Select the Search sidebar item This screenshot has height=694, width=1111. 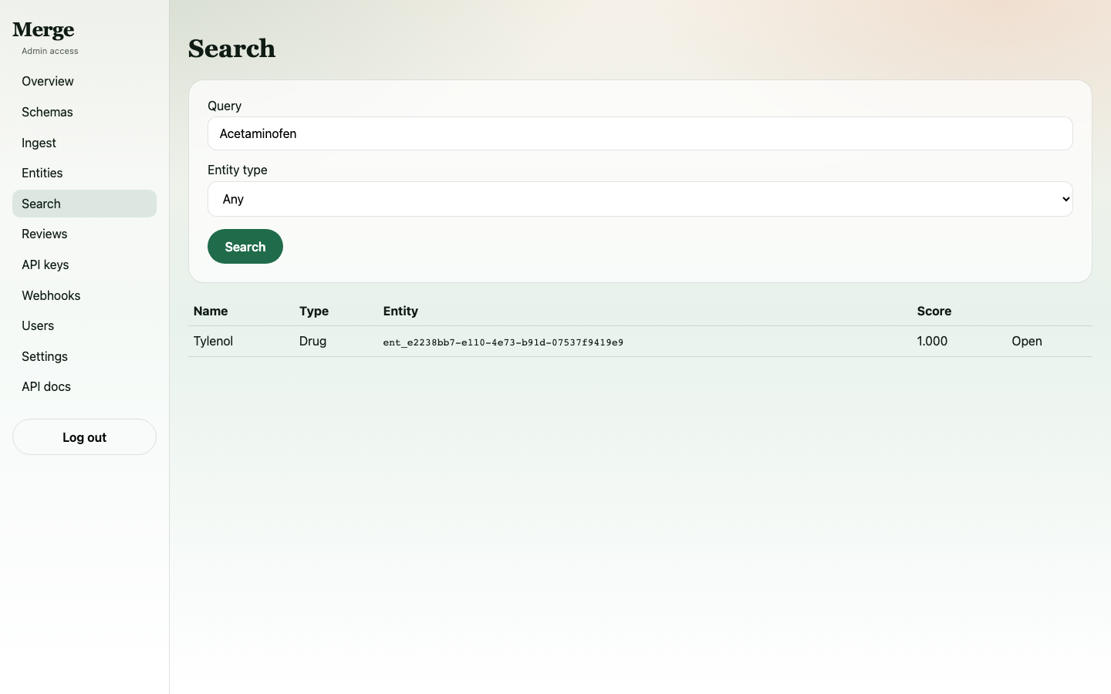click(x=84, y=204)
